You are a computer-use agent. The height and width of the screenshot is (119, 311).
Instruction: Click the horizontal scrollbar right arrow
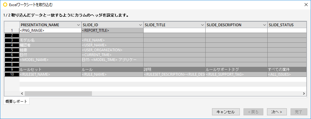pyautogui.click(x=304, y=93)
